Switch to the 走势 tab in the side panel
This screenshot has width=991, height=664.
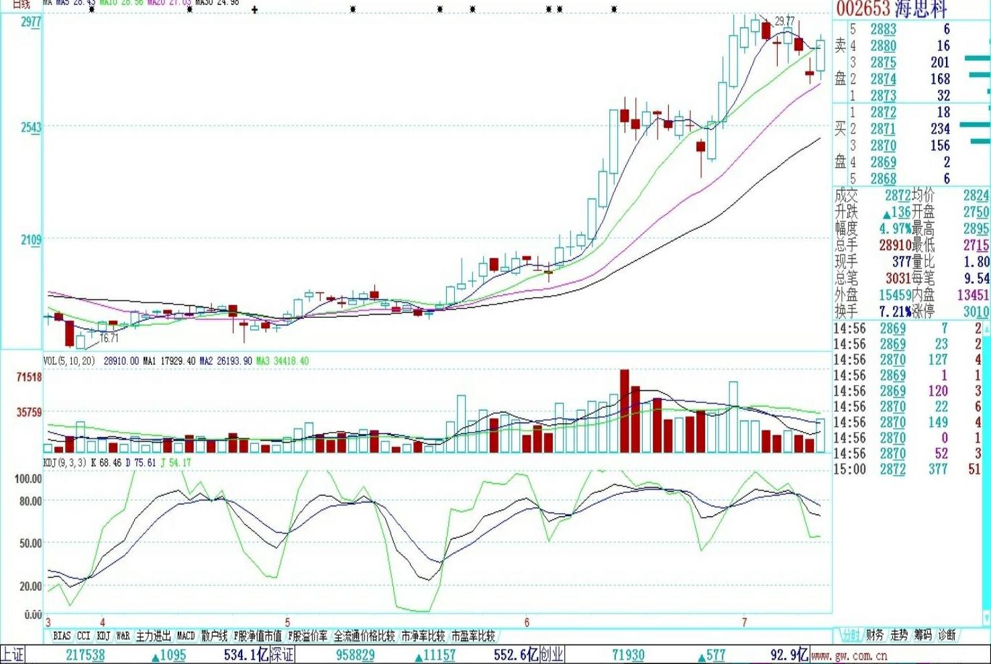tap(898, 634)
